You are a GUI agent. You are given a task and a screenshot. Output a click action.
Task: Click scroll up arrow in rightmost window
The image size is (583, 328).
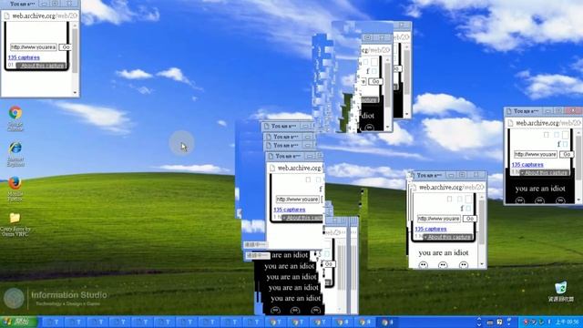coord(578,133)
